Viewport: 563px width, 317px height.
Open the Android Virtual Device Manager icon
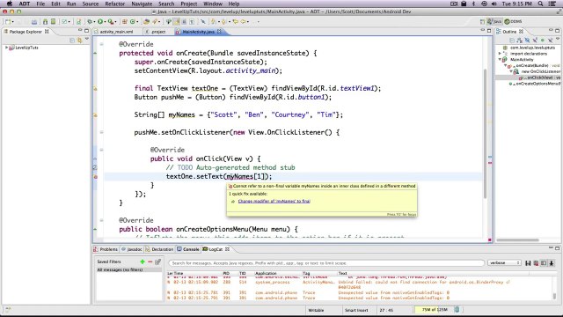[x=53, y=21]
